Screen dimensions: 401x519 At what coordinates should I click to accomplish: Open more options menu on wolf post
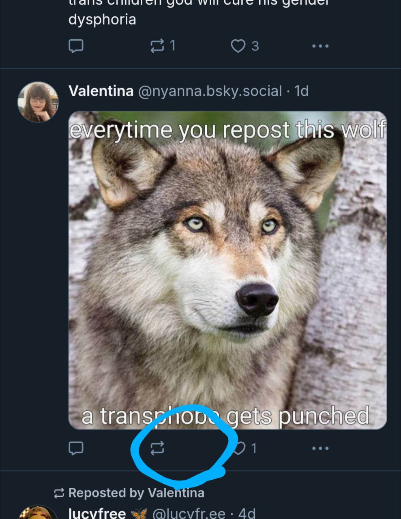[x=320, y=448]
